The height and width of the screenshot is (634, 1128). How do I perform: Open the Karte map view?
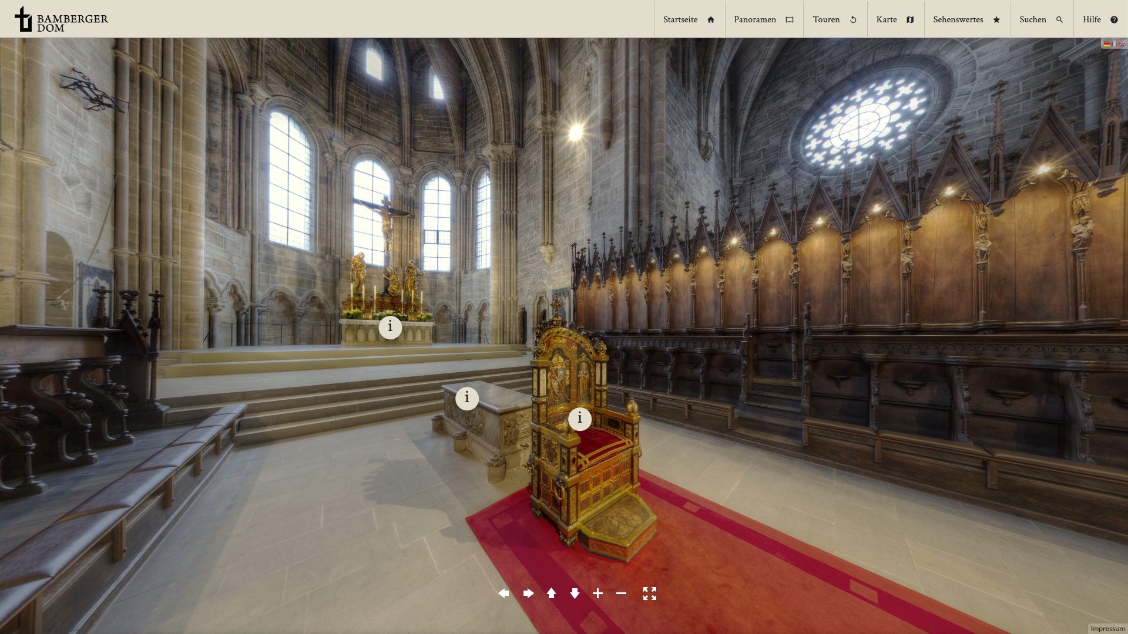(x=895, y=19)
